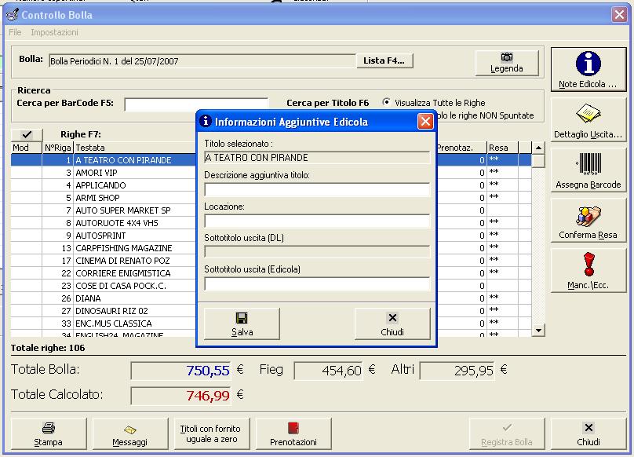Open Note Edicola info button
The width and height of the screenshot is (634, 457).
pos(588,69)
